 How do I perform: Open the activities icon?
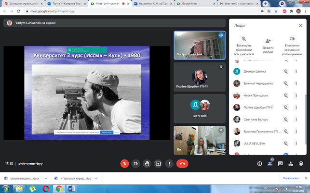[291, 164]
